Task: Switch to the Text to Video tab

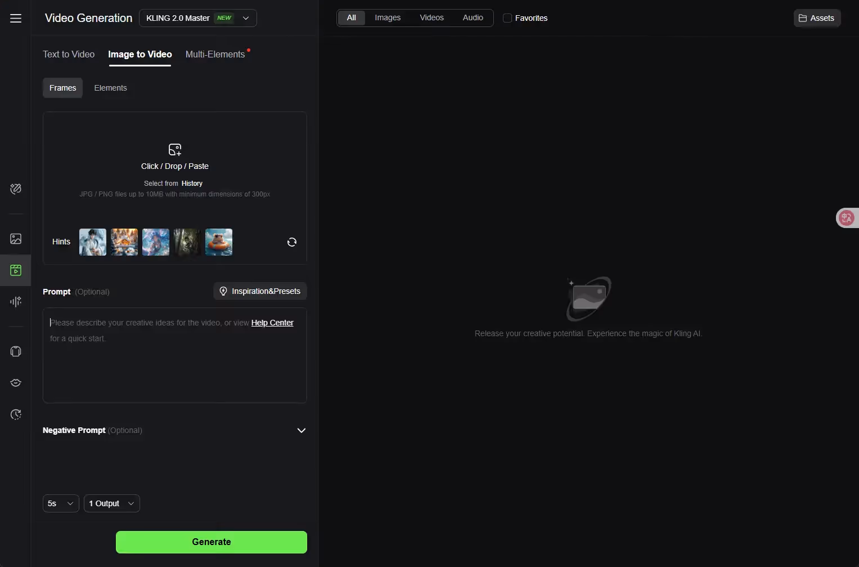Action: pos(69,54)
